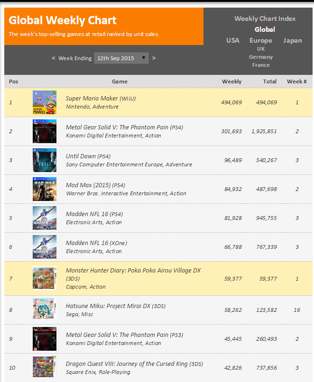This screenshot has height=382, width=314.
Task: Click the Metal Gear Solid V PS4 box art
Action: pos(45,131)
